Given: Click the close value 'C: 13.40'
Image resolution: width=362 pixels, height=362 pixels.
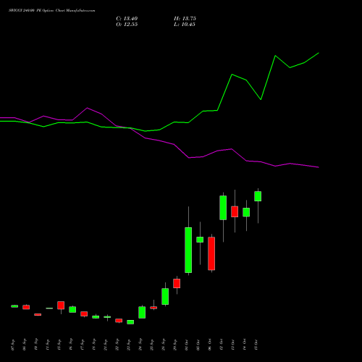Looking at the screenshot, I should [x=127, y=19].
